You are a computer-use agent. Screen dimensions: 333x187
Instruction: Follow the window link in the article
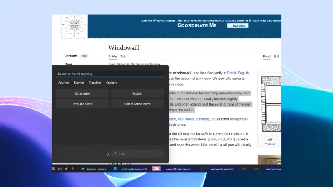pos(205,79)
